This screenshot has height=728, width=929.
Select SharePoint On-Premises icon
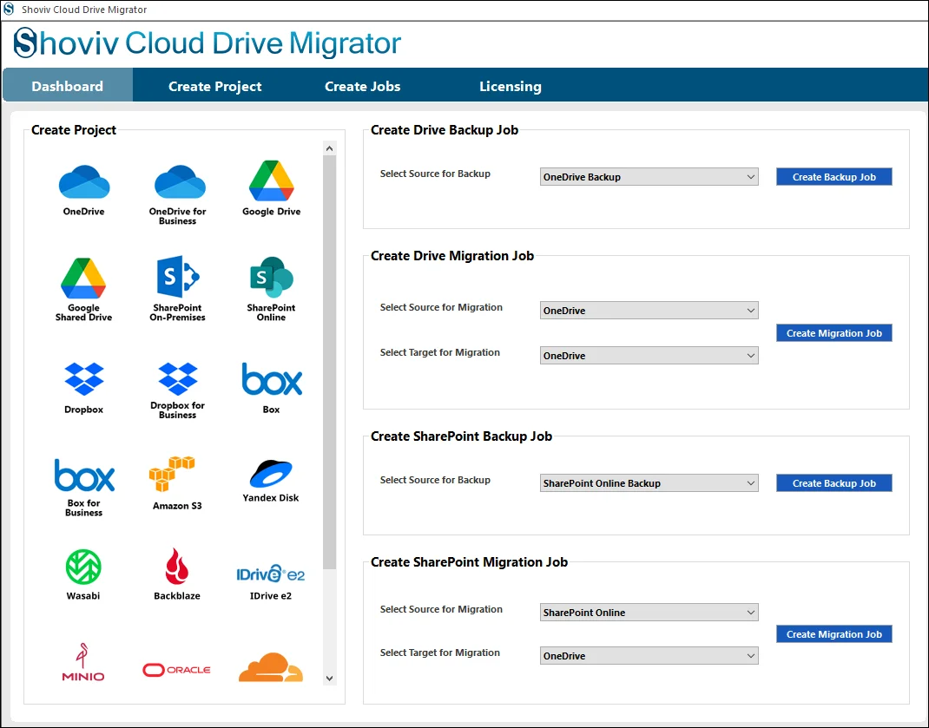coord(178,277)
